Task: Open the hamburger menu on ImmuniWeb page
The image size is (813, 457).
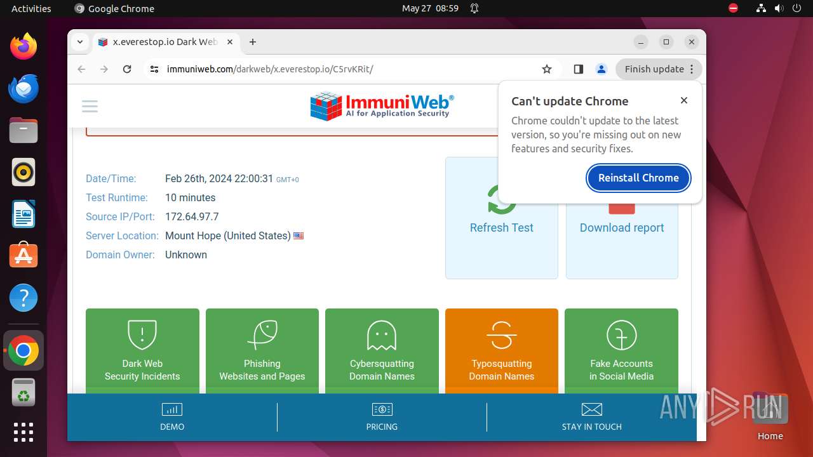Action: pos(90,106)
